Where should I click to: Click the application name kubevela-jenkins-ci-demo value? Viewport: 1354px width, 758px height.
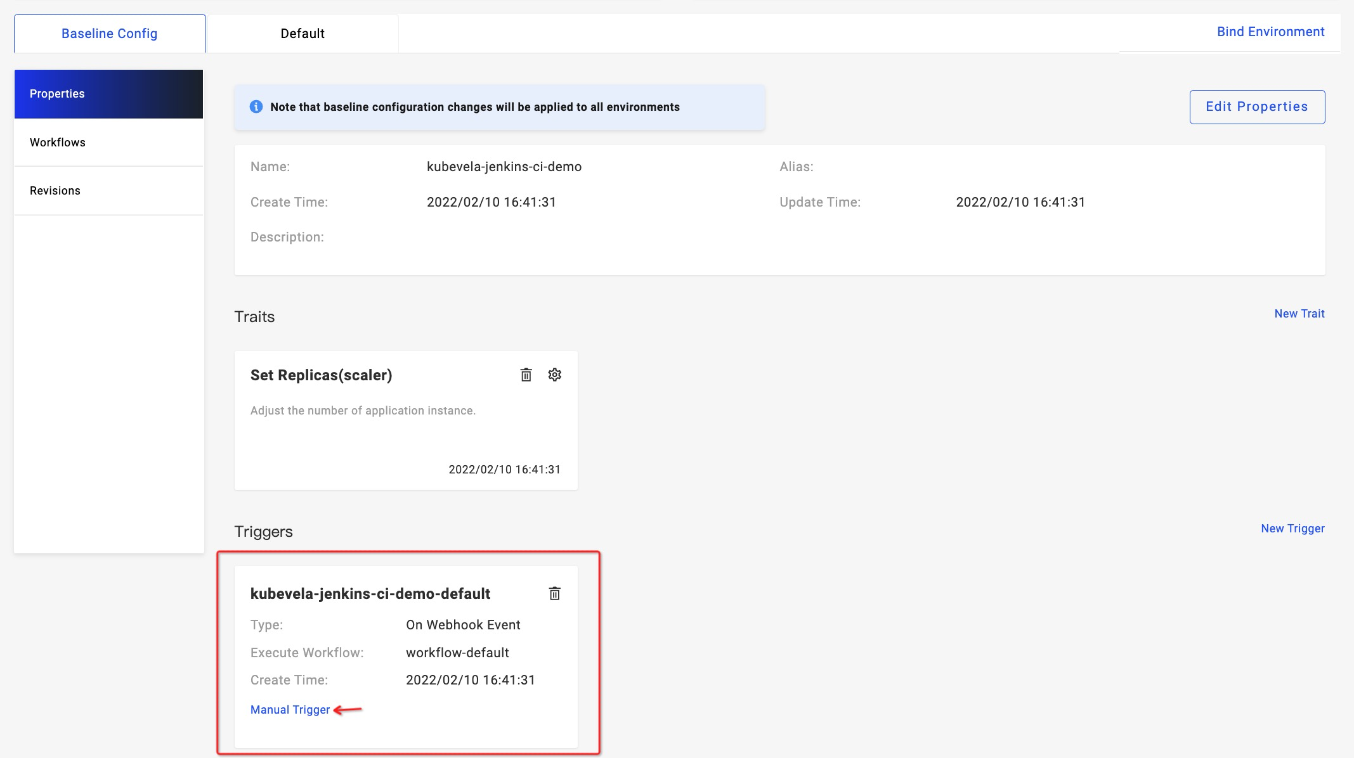point(504,167)
